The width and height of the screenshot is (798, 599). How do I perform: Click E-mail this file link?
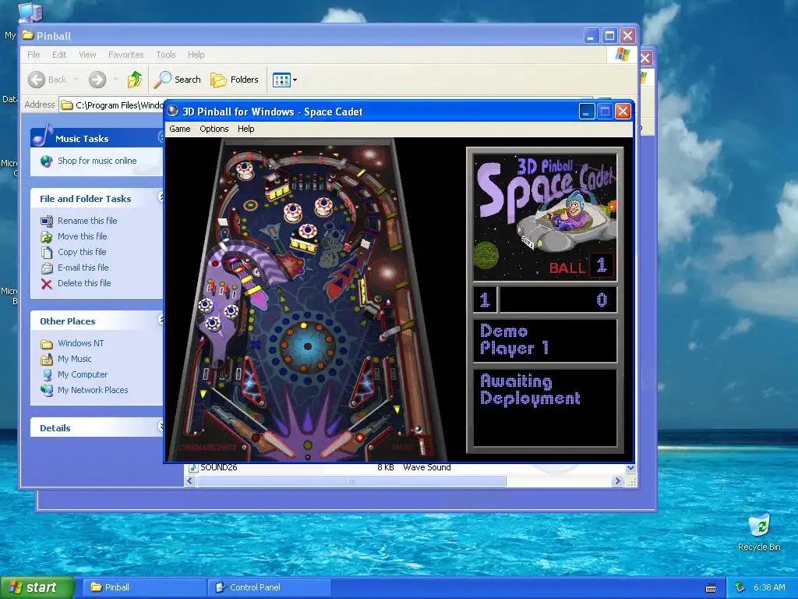83,268
